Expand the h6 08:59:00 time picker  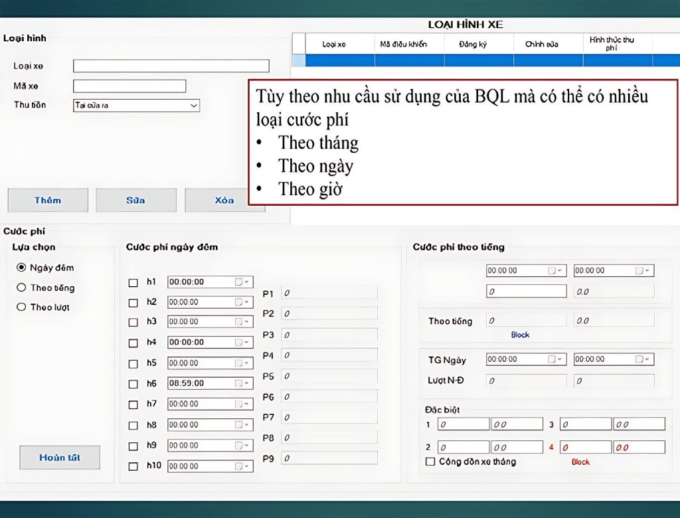click(247, 383)
